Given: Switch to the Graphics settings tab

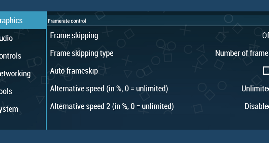Looking at the screenshot, I should coord(23,20).
